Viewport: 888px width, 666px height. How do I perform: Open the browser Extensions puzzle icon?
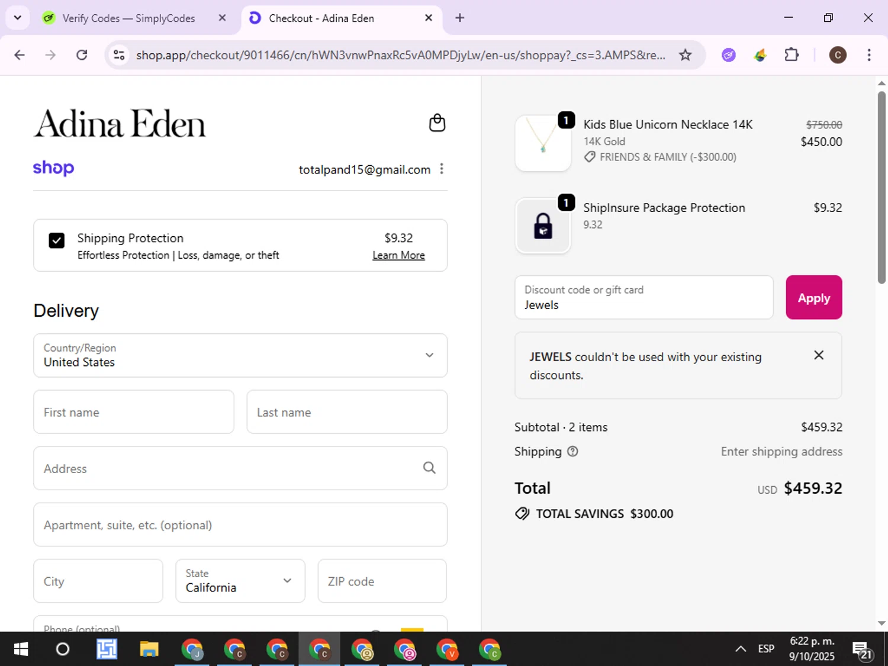coord(792,55)
